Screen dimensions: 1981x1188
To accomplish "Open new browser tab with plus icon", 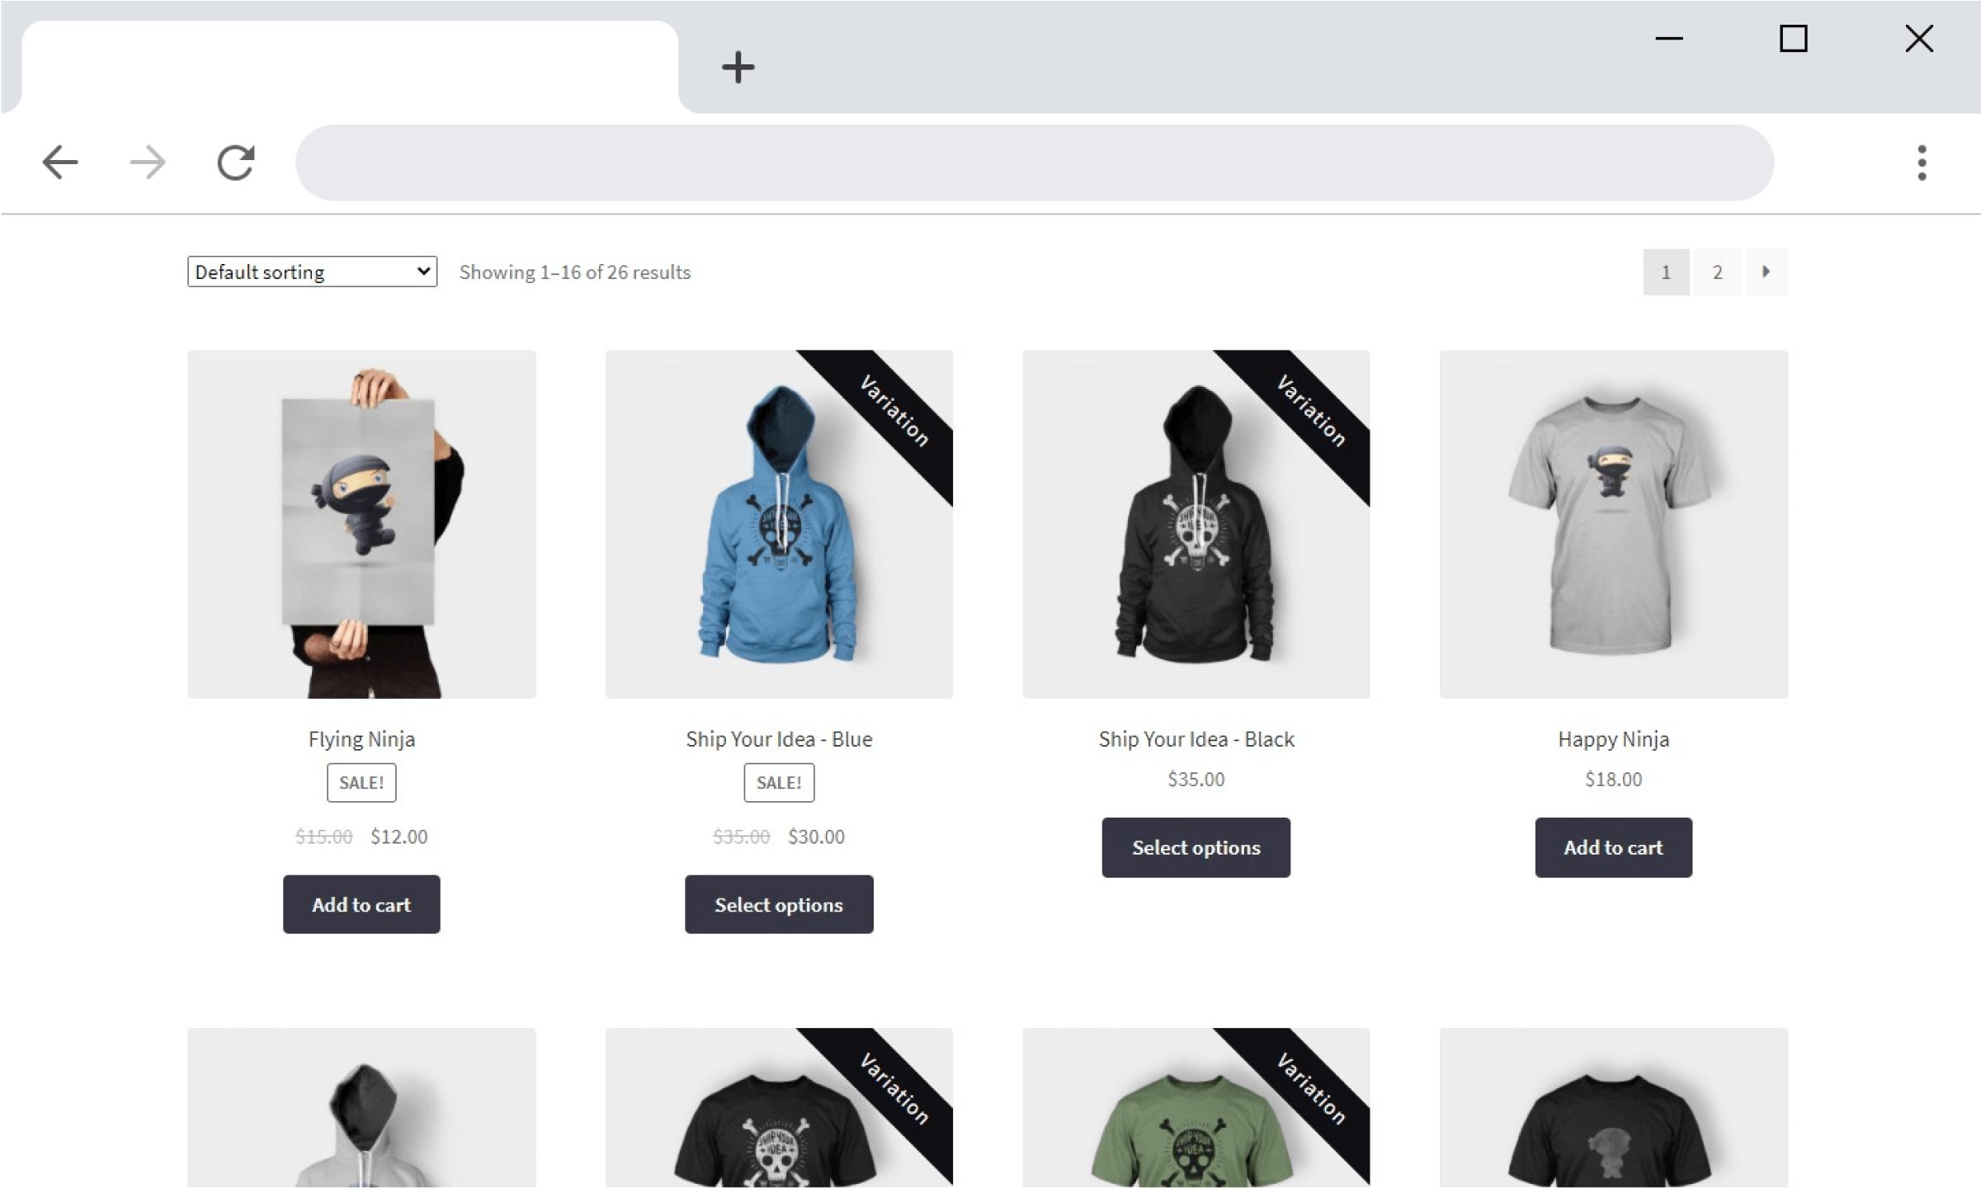I will coord(737,68).
